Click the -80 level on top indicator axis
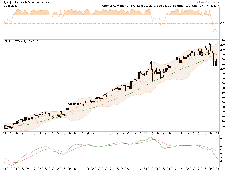Image resolution: width=229 pixels, height=171 pixels. (222, 32)
